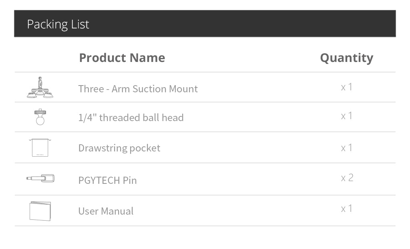Click the PGYTECH Pin product name
Image resolution: width=410 pixels, height=249 pixels.
107,180
